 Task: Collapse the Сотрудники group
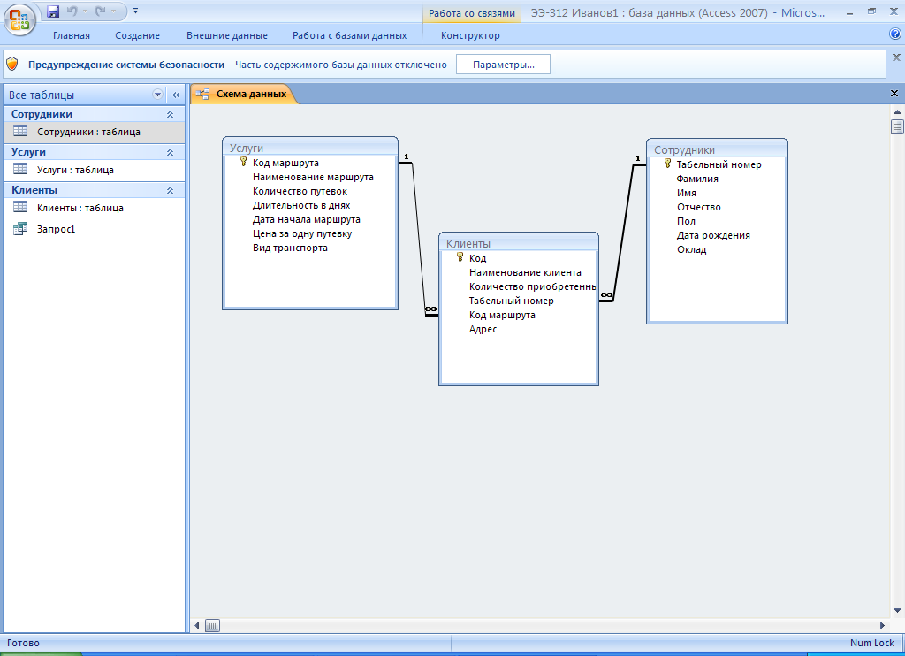tap(171, 114)
